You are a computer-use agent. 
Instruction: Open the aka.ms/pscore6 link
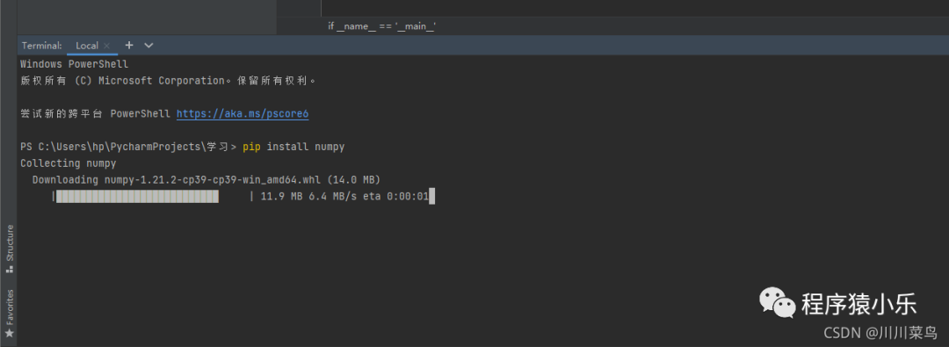pyautogui.click(x=243, y=114)
